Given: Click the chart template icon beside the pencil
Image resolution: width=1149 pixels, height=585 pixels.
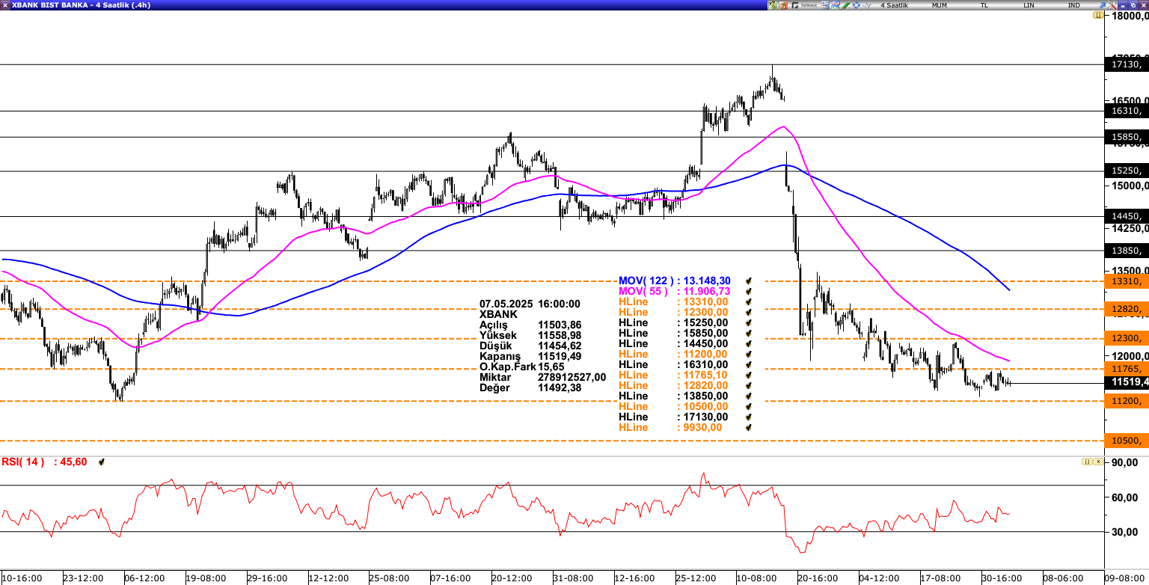Looking at the screenshot, I should coord(836,5).
